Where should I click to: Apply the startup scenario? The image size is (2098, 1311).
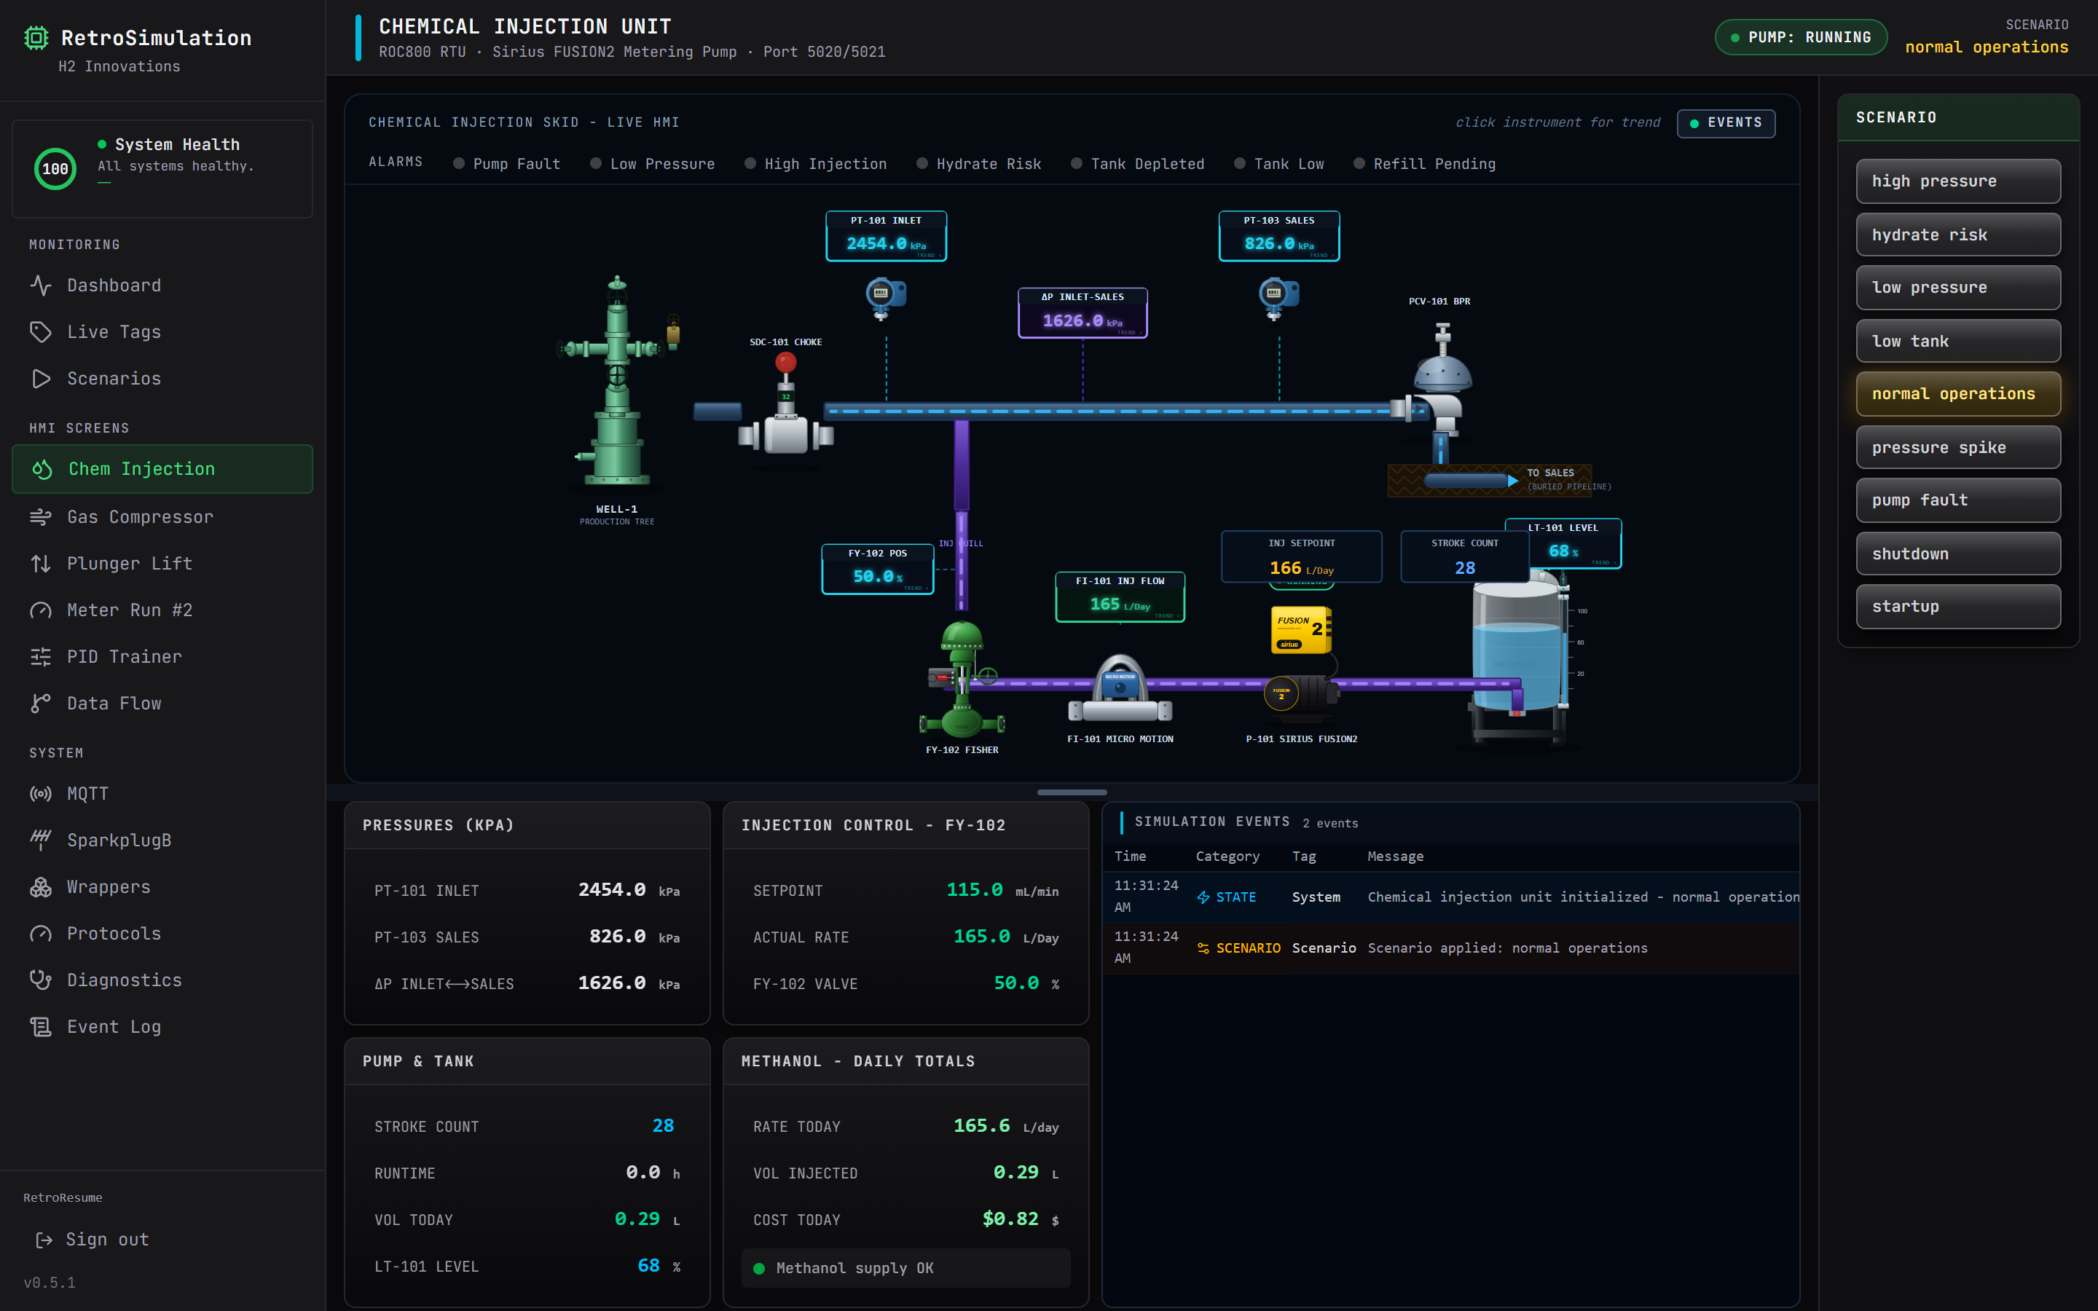1957,607
